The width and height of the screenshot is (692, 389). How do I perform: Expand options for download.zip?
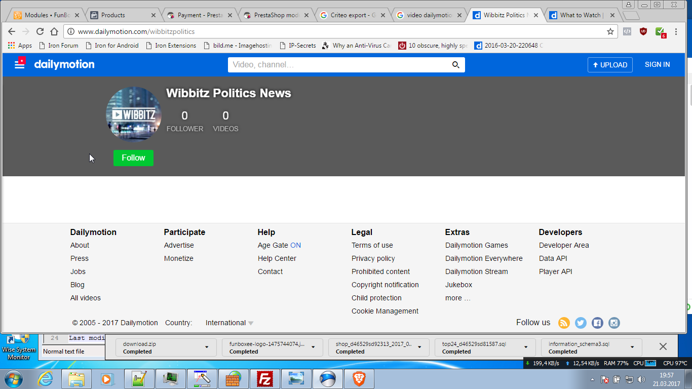click(207, 347)
